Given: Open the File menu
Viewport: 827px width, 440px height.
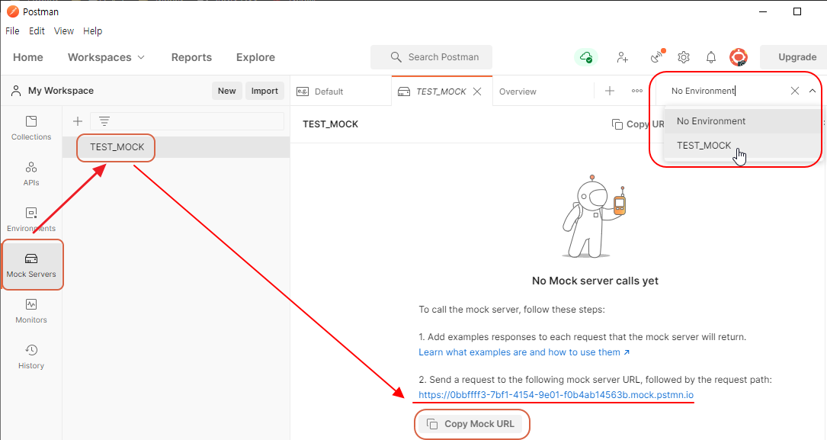Looking at the screenshot, I should (12, 31).
